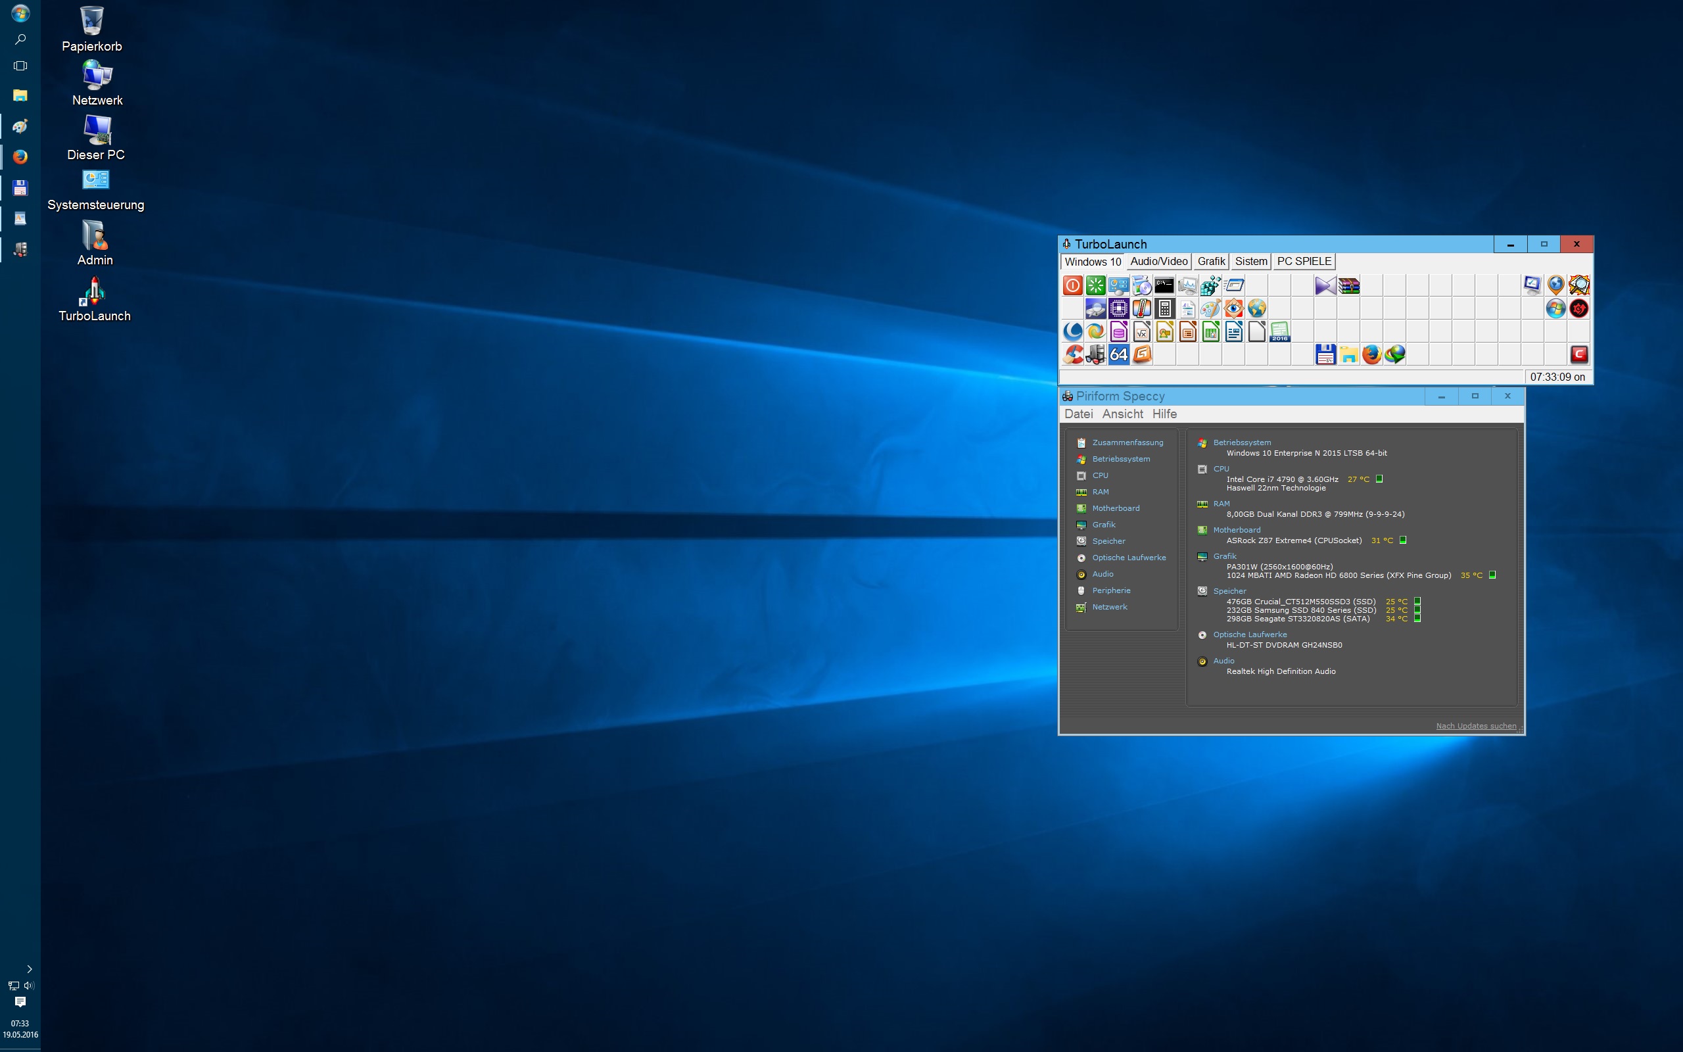
Task: Open the paint palette icon in TurboLaunch
Action: 1211,308
